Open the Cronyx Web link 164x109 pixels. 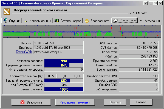pos(24,52)
